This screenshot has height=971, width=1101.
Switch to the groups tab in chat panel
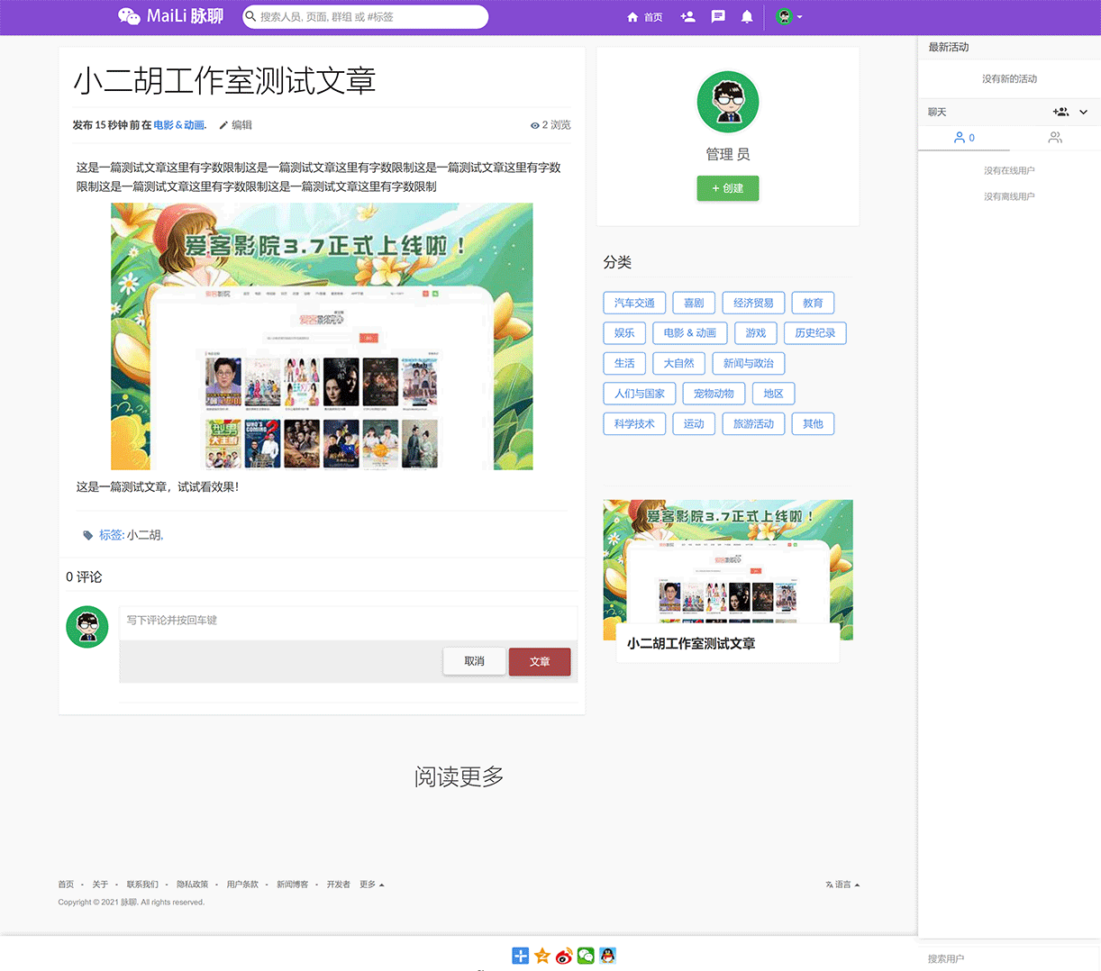(1055, 137)
